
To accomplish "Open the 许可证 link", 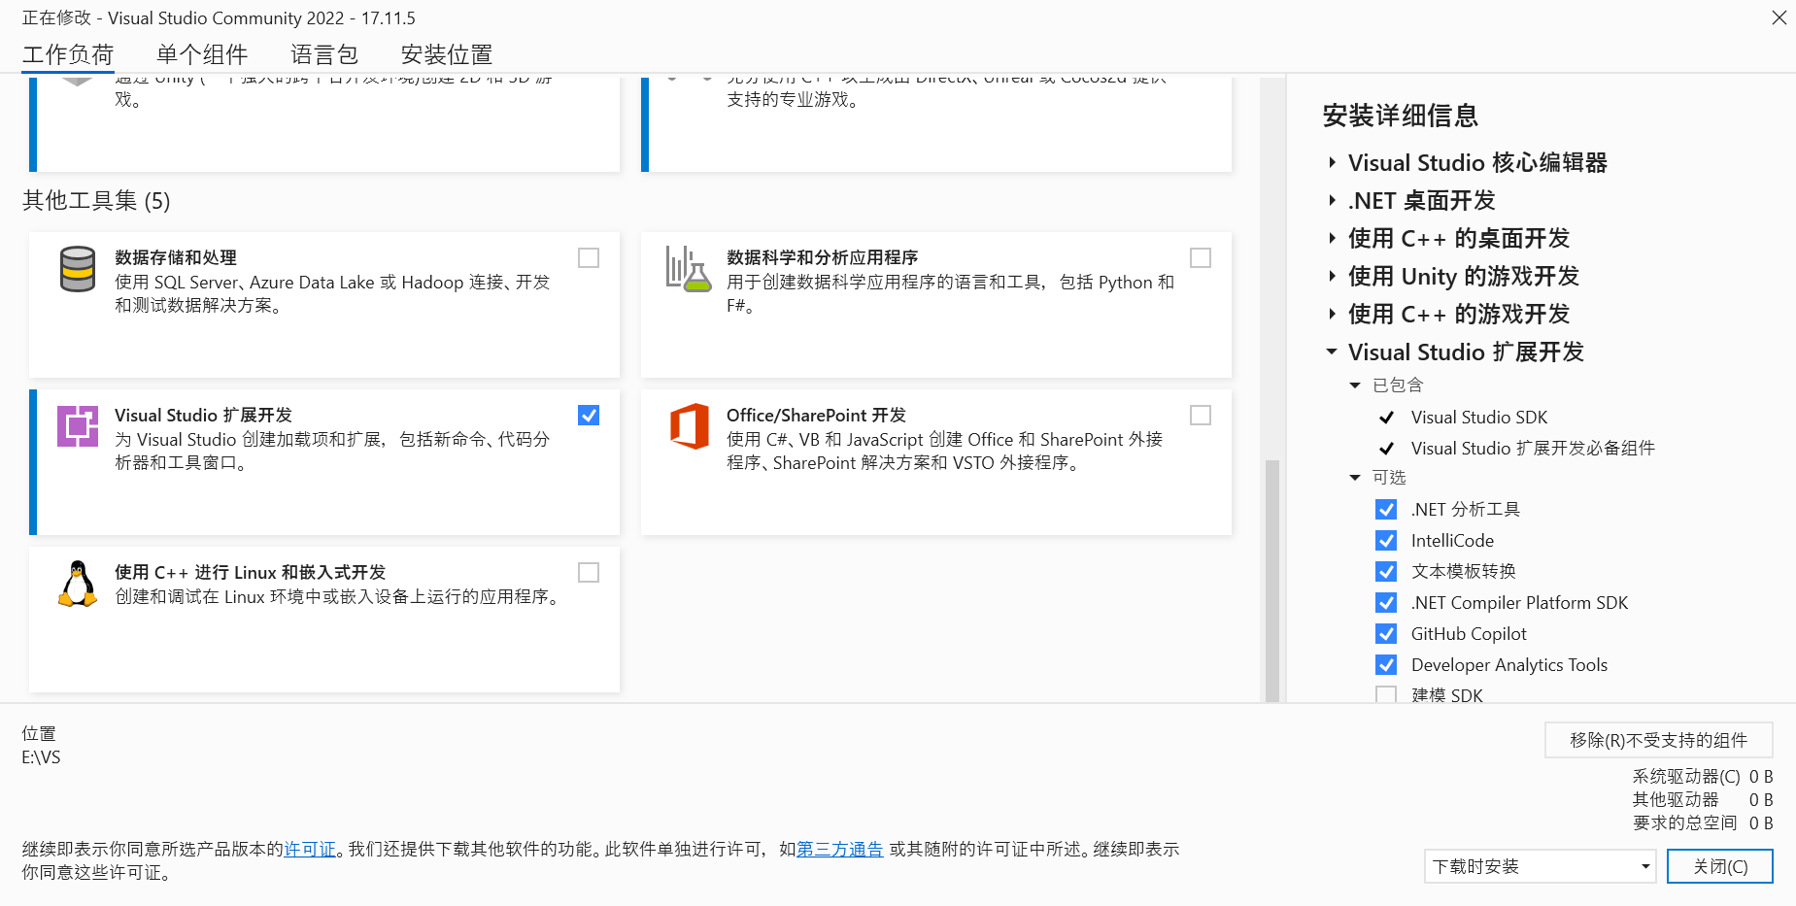I will (x=310, y=849).
